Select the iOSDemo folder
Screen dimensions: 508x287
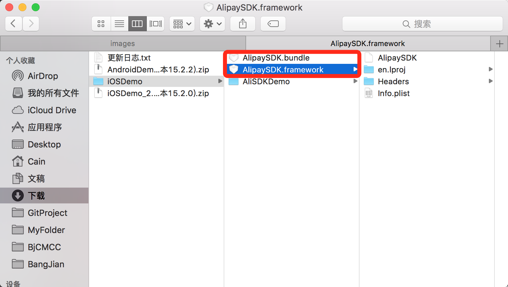pos(157,82)
